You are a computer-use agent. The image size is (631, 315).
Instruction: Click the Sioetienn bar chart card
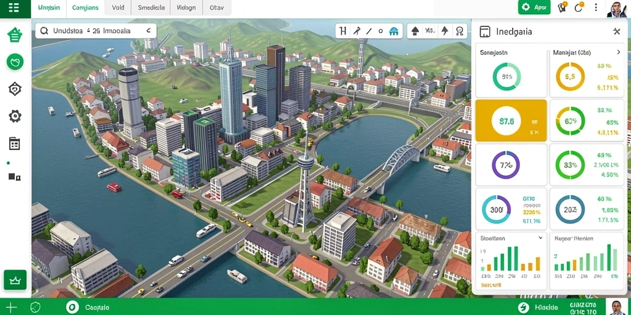pos(511,260)
